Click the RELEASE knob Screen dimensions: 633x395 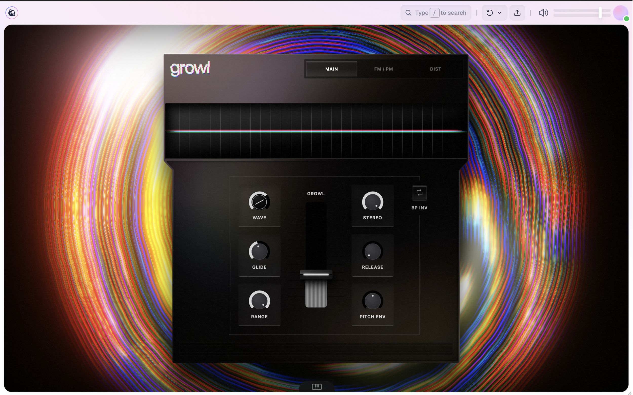[372, 251]
